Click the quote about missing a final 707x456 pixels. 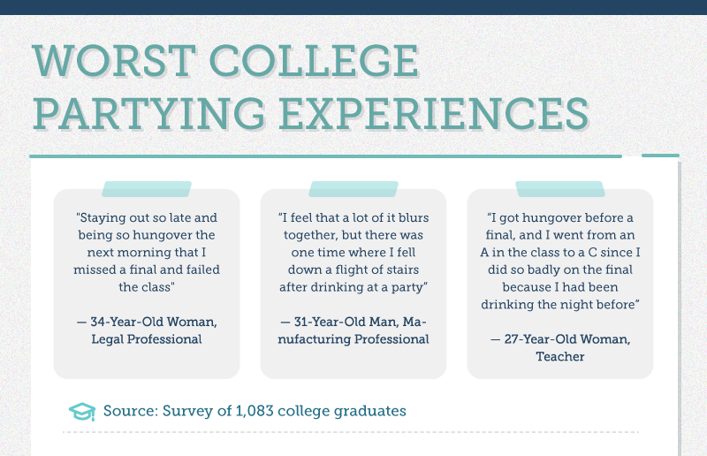[x=147, y=252]
